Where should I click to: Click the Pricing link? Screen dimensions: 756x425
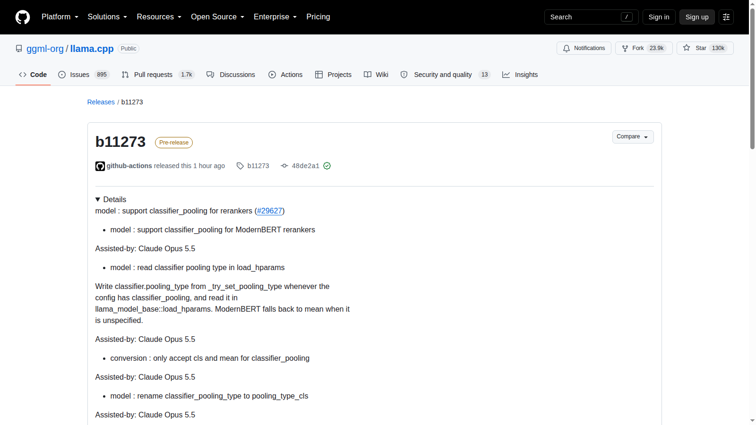tap(318, 17)
